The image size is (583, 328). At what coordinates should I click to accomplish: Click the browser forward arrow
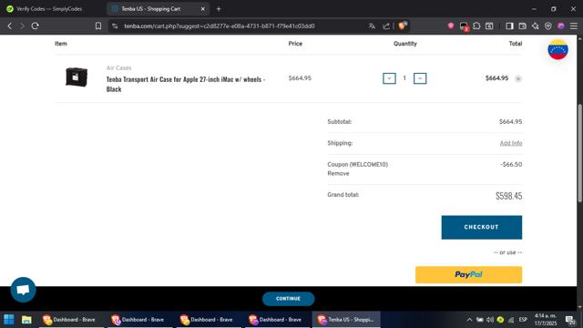click(22, 26)
